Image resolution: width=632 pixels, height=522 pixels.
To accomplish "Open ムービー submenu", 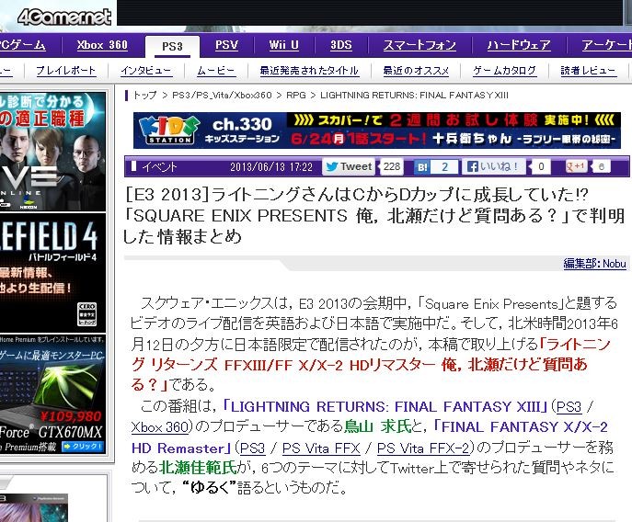I will (x=215, y=71).
